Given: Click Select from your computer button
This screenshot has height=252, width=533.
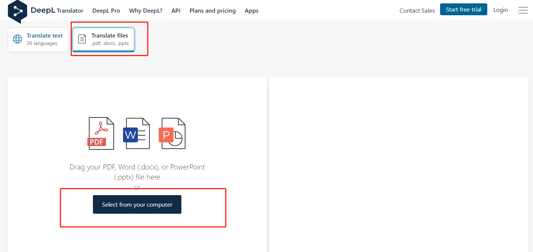Looking at the screenshot, I should point(137,204).
